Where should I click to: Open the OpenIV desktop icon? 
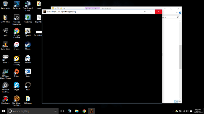[28, 32]
